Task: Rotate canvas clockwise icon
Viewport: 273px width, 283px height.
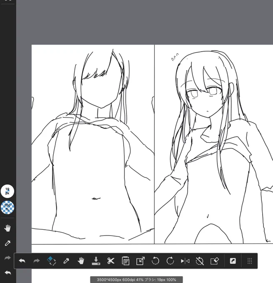Action: click(170, 261)
